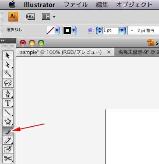Close the sample* document tab
The width and height of the screenshot is (159, 164).
(109, 52)
